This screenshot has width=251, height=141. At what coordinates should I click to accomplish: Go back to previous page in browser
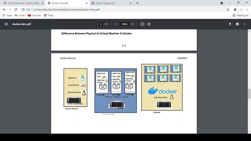pos(4,9)
